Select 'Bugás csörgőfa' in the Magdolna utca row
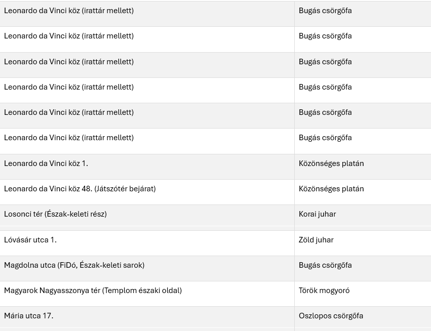This screenshot has height=331, width=431. [325, 265]
